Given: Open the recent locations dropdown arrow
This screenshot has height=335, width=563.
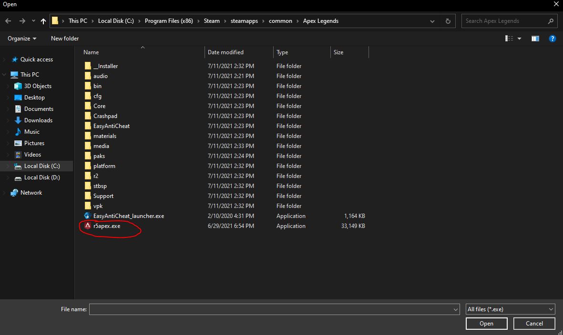Looking at the screenshot, I should point(33,21).
